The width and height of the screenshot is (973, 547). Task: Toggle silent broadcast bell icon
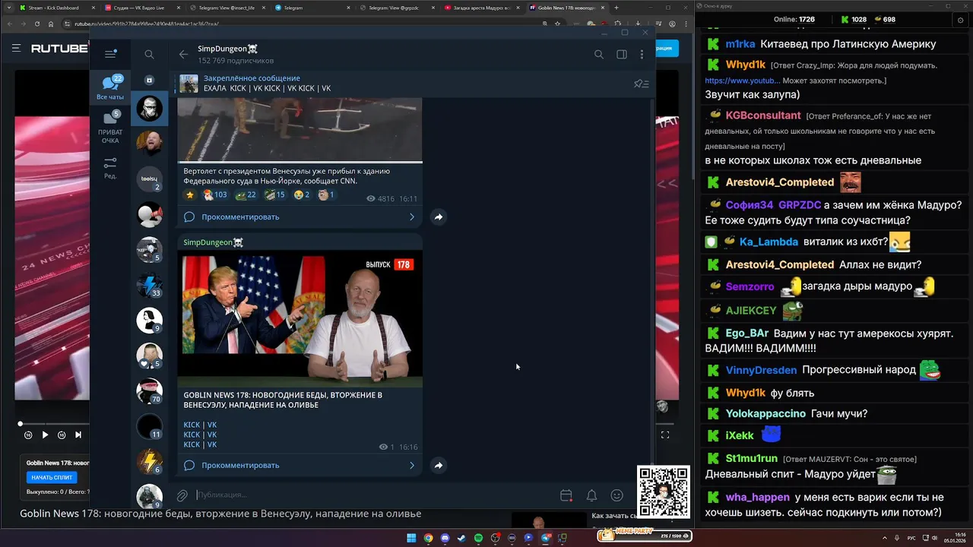[x=591, y=495]
